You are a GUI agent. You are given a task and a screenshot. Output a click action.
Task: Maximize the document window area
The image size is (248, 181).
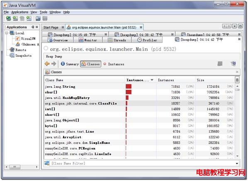241,26
